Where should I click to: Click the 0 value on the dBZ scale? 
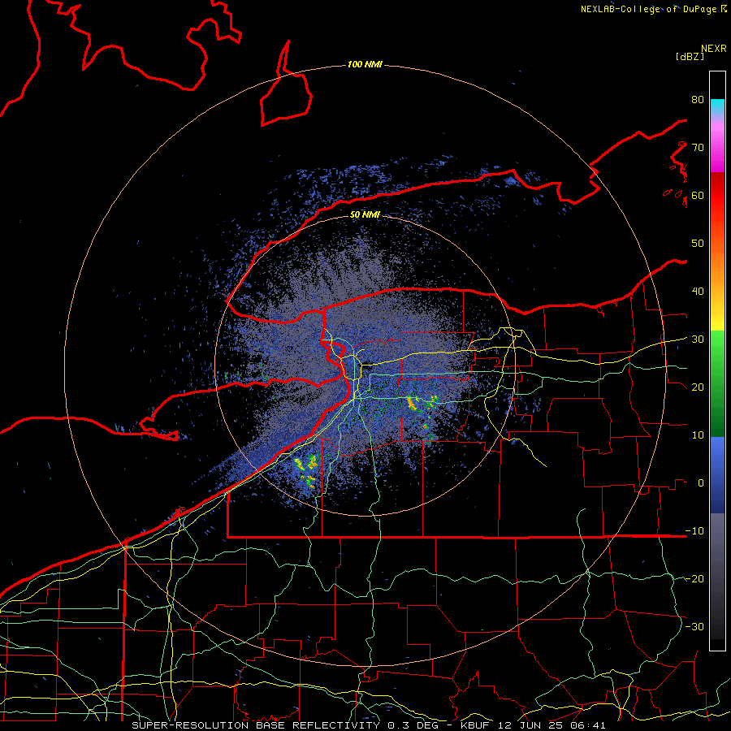pos(701,483)
